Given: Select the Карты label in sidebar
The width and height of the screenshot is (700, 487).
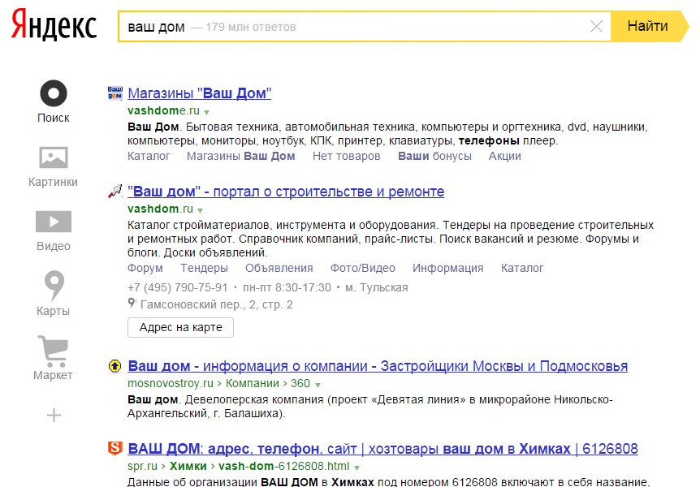Looking at the screenshot, I should pyautogui.click(x=53, y=311).
